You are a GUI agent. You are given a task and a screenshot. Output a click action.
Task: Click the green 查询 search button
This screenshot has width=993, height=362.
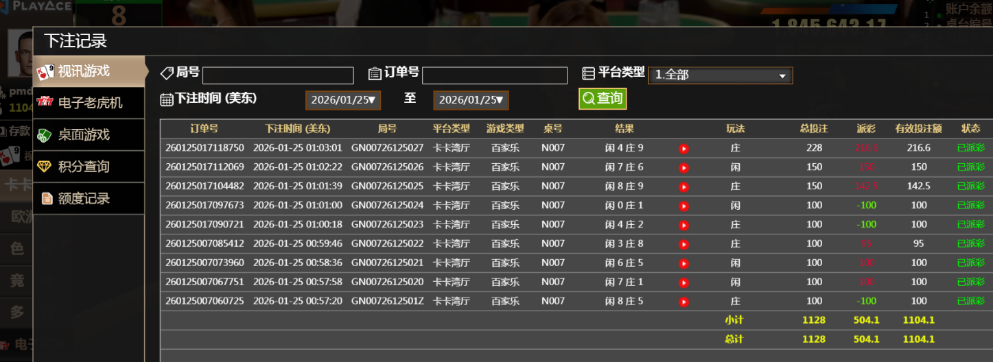pyautogui.click(x=603, y=98)
